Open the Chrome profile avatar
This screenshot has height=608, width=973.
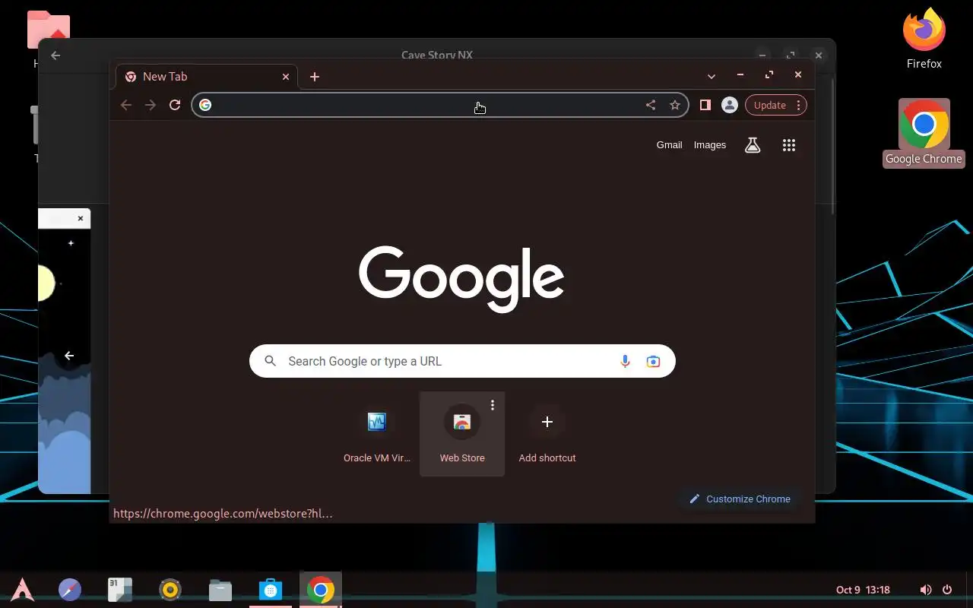730,105
